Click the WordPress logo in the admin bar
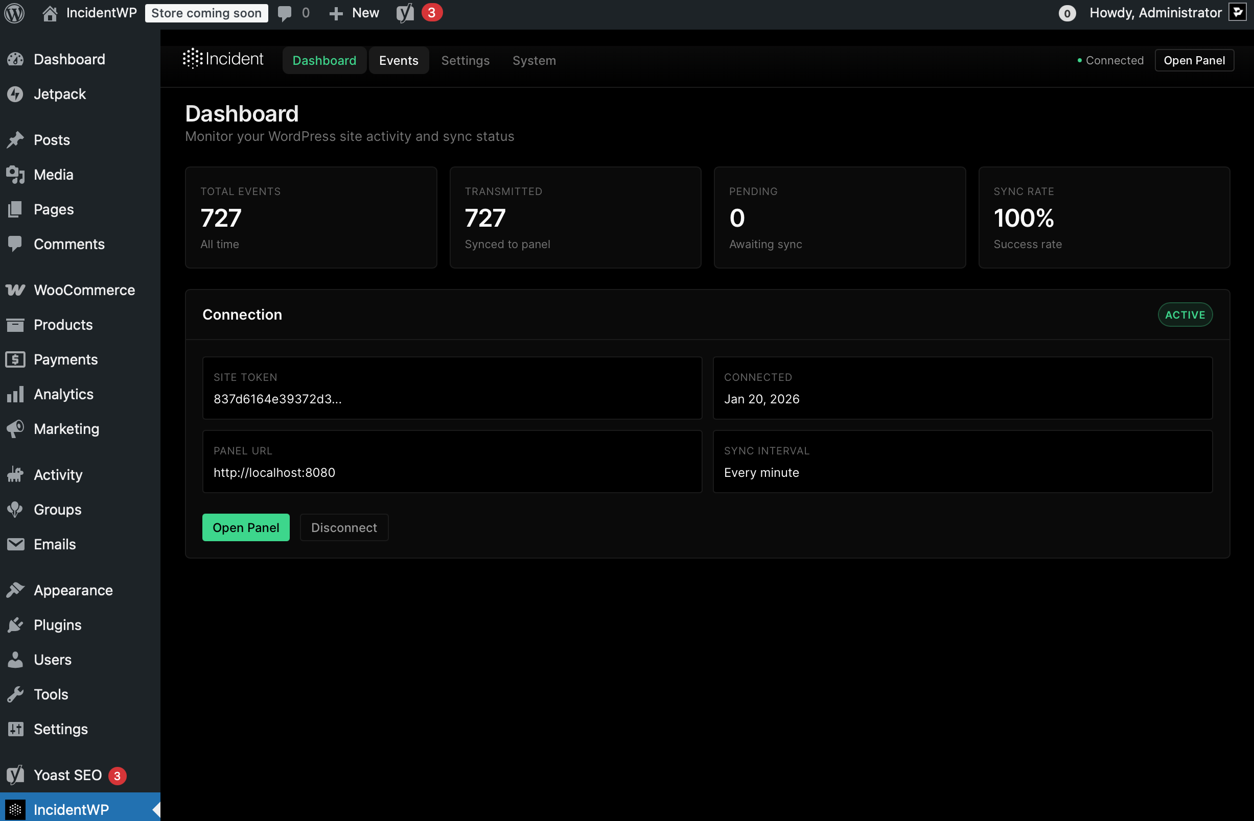The width and height of the screenshot is (1254, 821). pyautogui.click(x=14, y=13)
